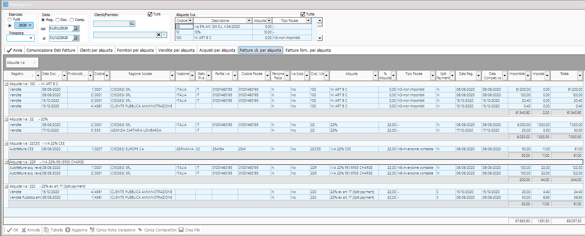Collapse the Aliquota Iva : 100 group

[6, 84]
